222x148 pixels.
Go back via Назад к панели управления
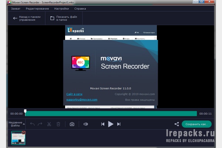pos(27,18)
